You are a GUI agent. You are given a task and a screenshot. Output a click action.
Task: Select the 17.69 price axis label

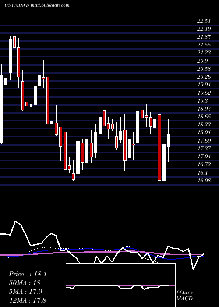click(x=204, y=141)
